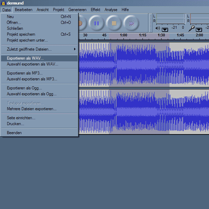Choose Mehrere Dateien exportieren option
The image size is (209, 209).
[31, 109]
